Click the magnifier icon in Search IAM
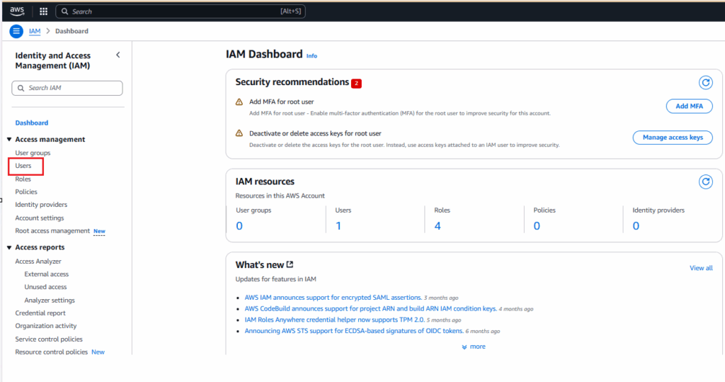This screenshot has width=725, height=382. 21,88
